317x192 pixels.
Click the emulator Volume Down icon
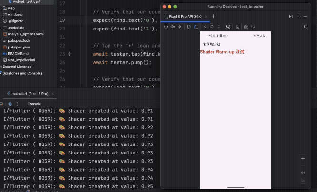[x=179, y=27]
